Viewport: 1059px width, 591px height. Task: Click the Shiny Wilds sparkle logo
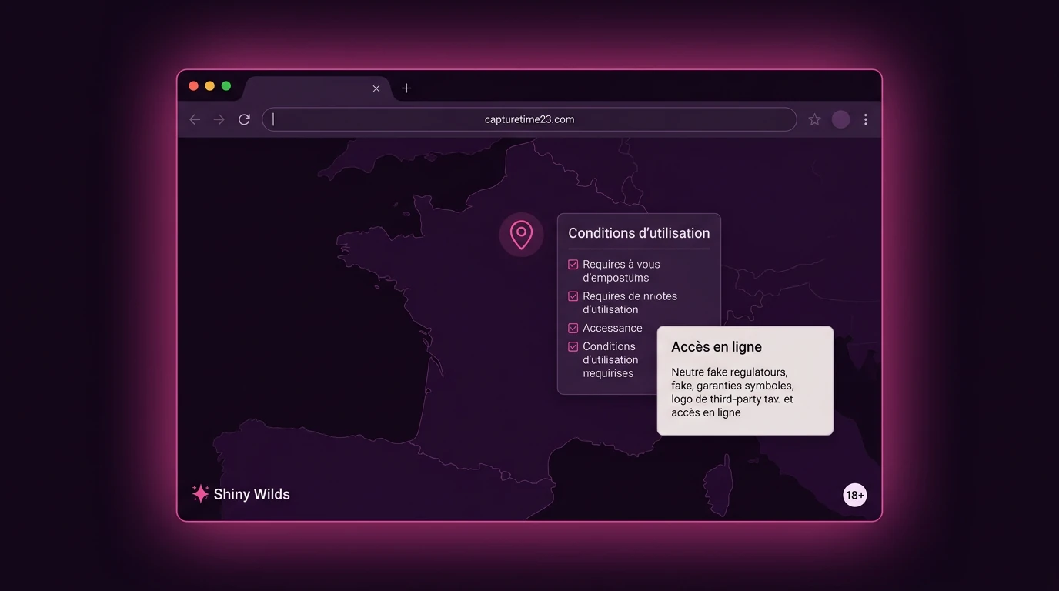[x=200, y=494]
